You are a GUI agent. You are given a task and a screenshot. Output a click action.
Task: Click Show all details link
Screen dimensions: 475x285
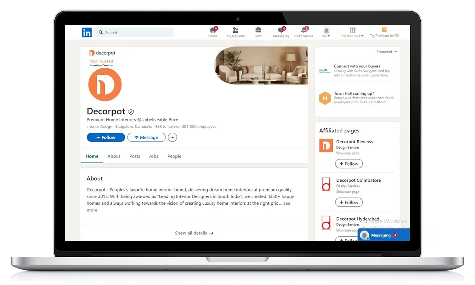coord(194,233)
